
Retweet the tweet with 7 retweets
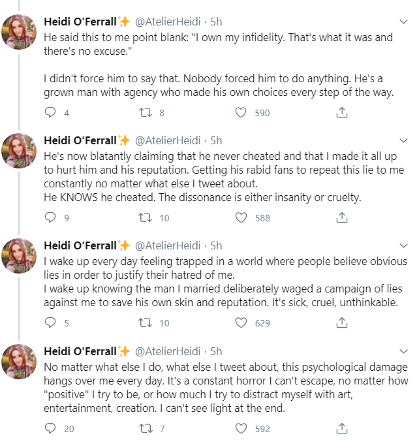point(146,428)
